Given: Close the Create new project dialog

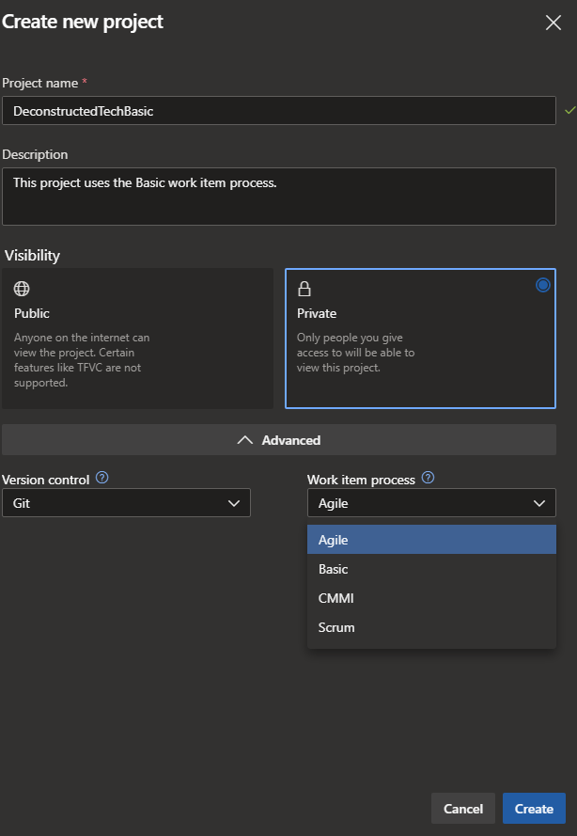Looking at the screenshot, I should (x=553, y=23).
